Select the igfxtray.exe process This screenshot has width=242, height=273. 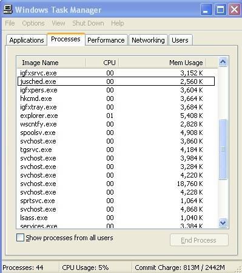click(x=116, y=107)
